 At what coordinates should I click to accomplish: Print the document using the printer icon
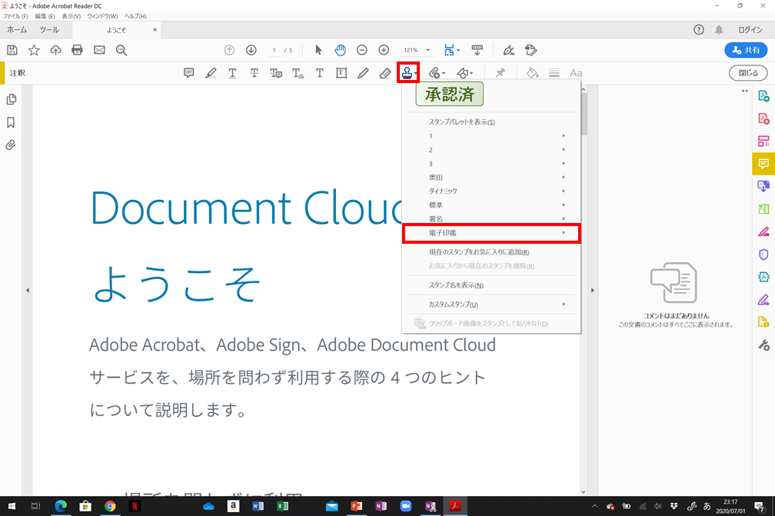pos(77,50)
